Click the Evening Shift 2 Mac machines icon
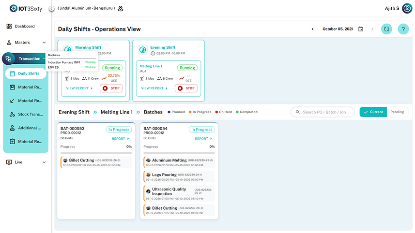 pyautogui.click(x=142, y=78)
